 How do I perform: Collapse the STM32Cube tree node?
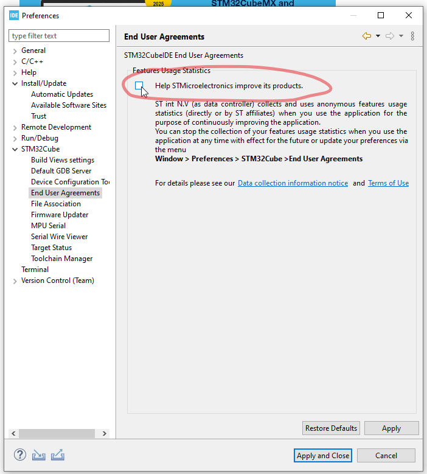[x=15, y=149]
